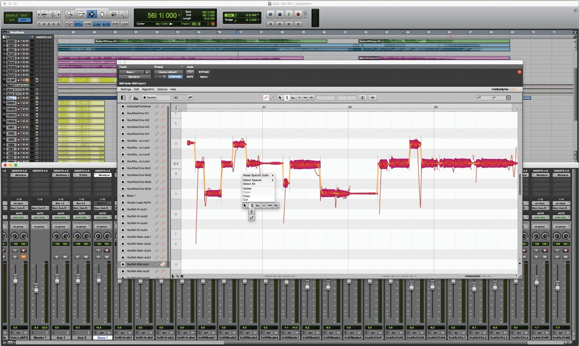Open the factory default preset dropdown
This screenshot has height=346, width=579.
(x=168, y=72)
